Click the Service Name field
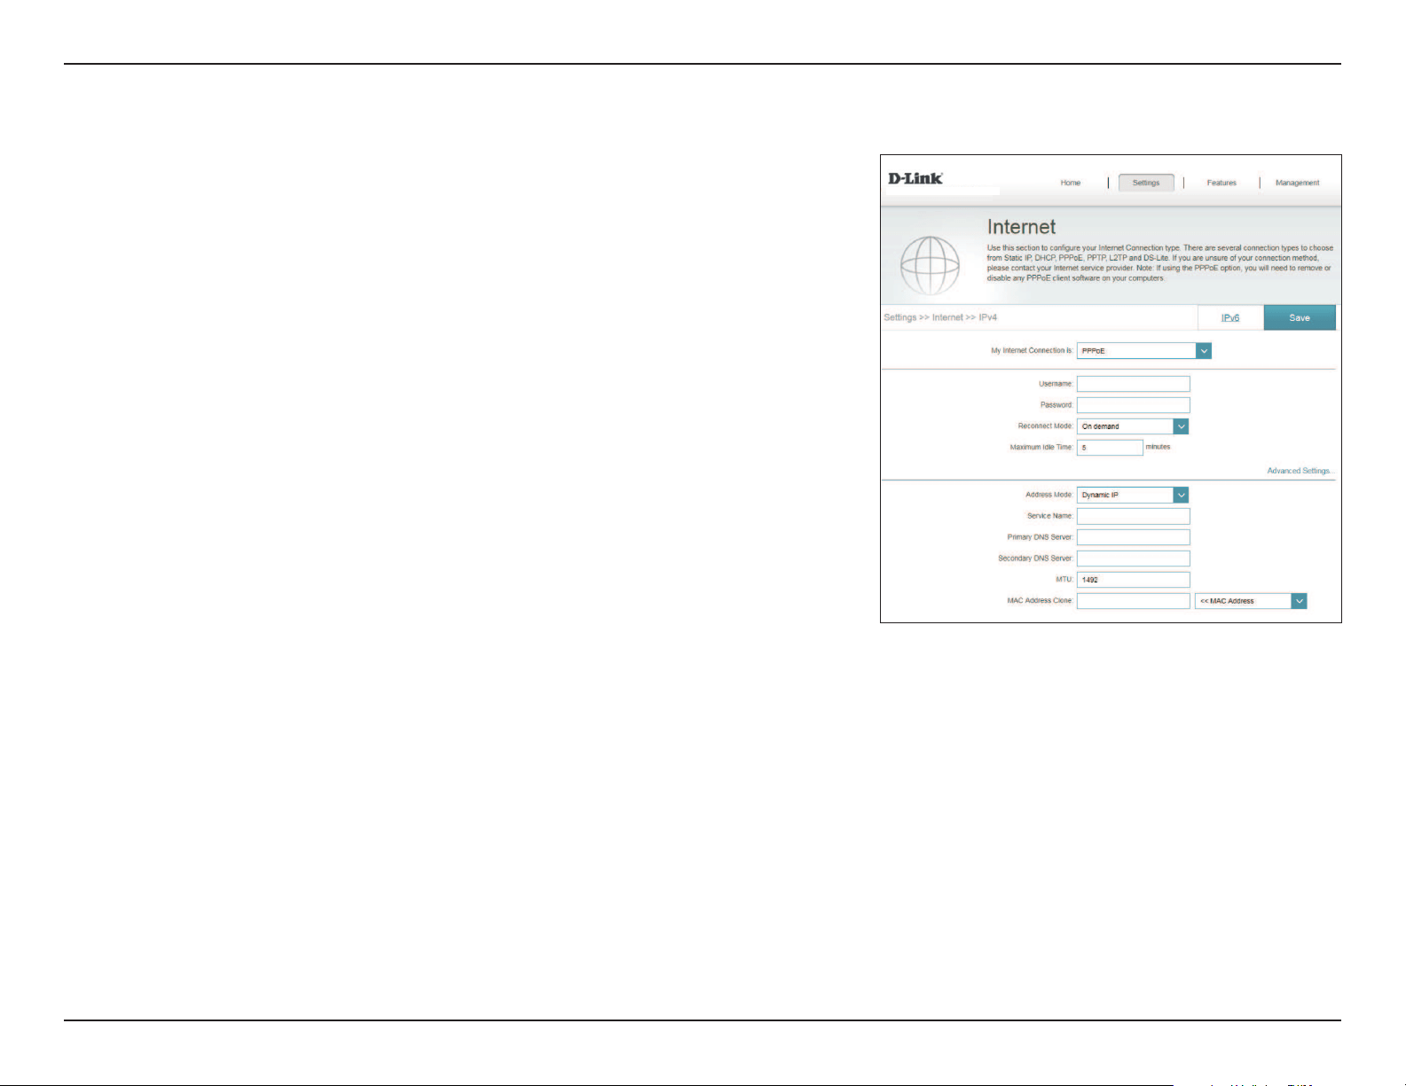Screen dimensions: 1406x1086 coord(1134,516)
